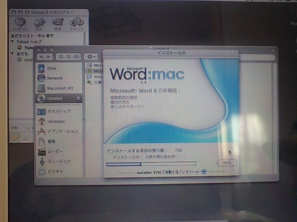Image resolution: width=297 pixels, height=222 pixels.
Task: Open アプリケーション folder in sidebar
Action: click(x=59, y=131)
